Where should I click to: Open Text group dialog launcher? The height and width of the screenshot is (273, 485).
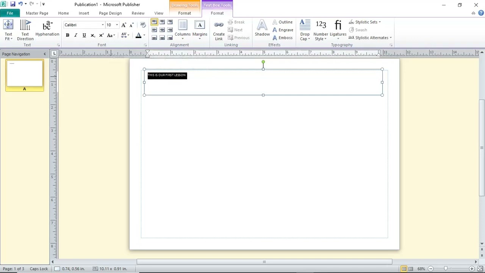(58, 45)
